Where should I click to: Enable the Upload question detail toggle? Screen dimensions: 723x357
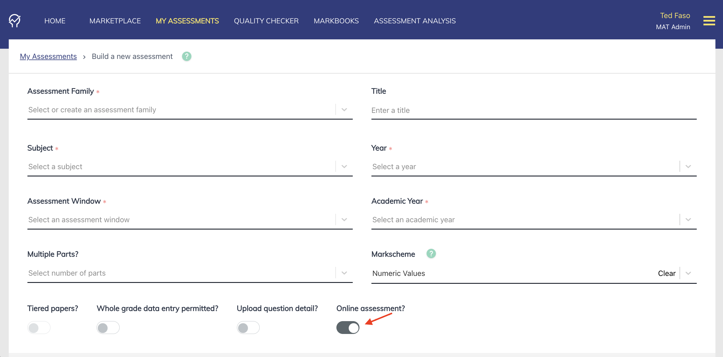[x=248, y=328]
